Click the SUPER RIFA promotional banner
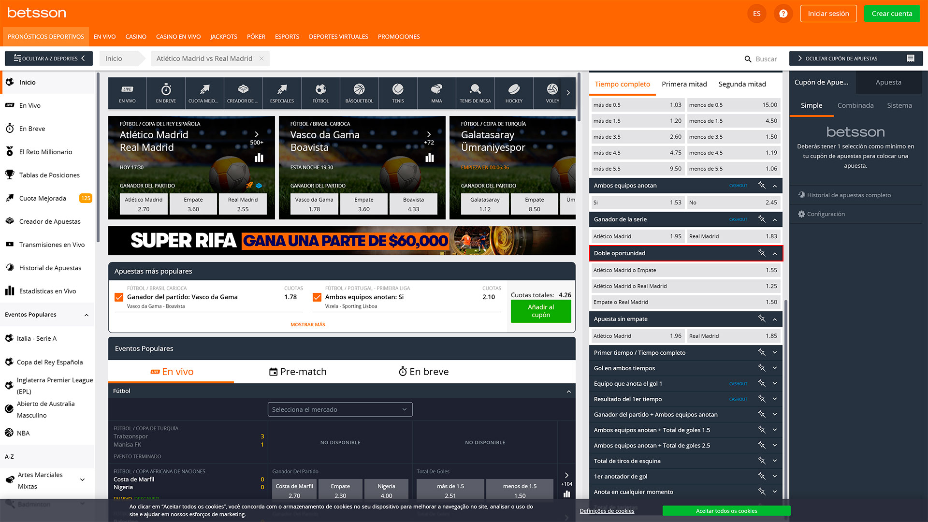Image resolution: width=928 pixels, height=522 pixels. pos(342,241)
